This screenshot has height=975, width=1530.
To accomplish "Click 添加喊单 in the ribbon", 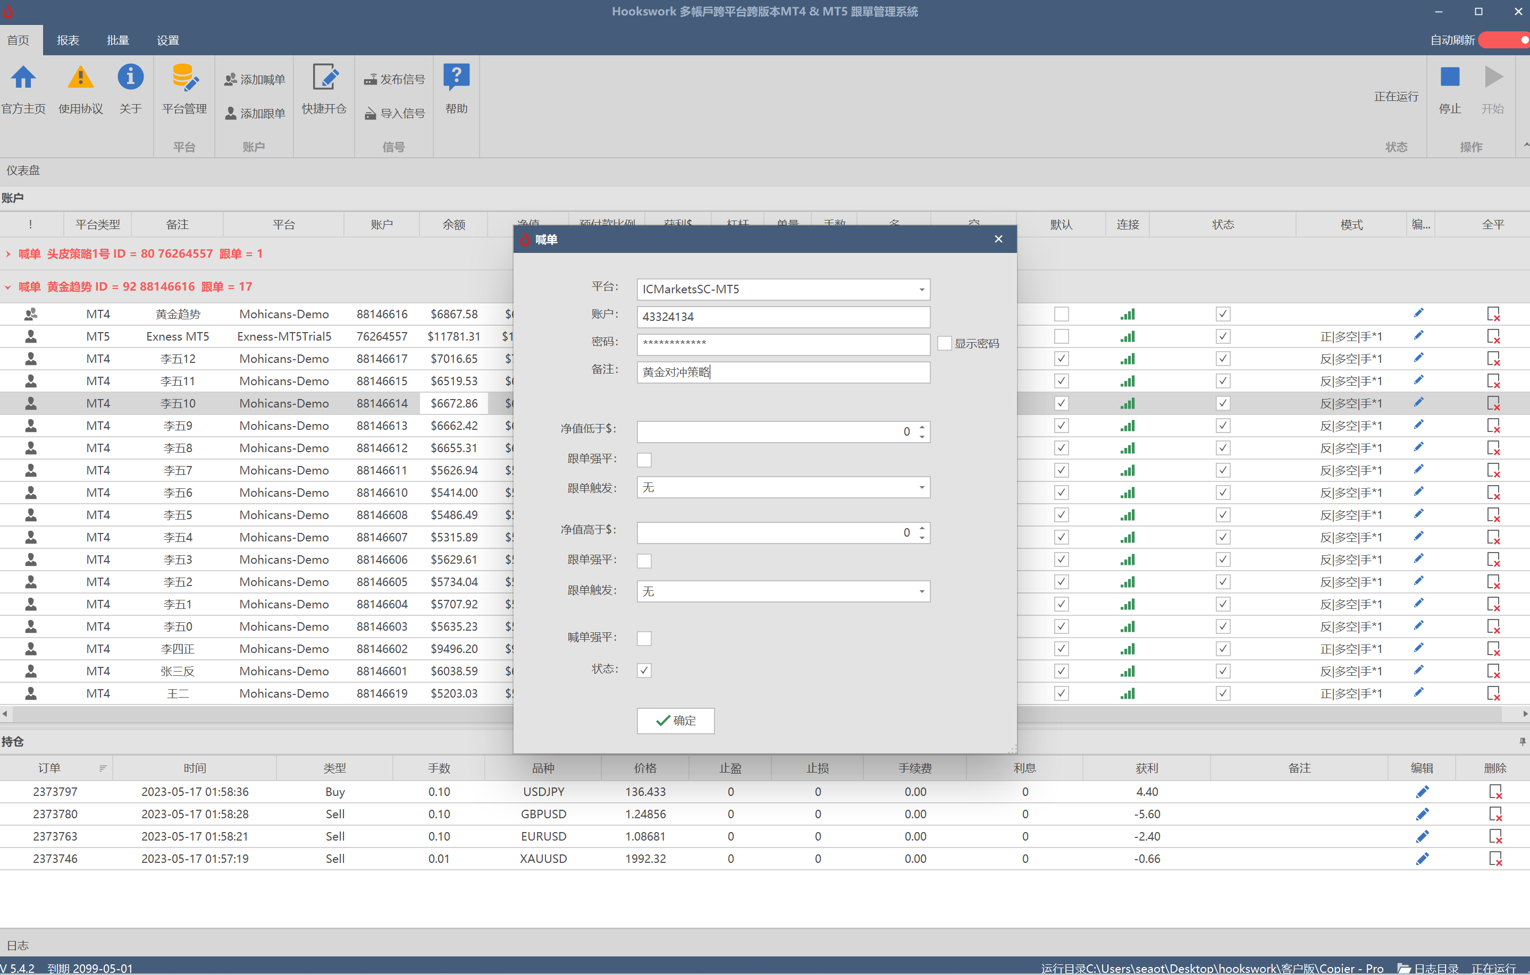I will click(x=255, y=79).
